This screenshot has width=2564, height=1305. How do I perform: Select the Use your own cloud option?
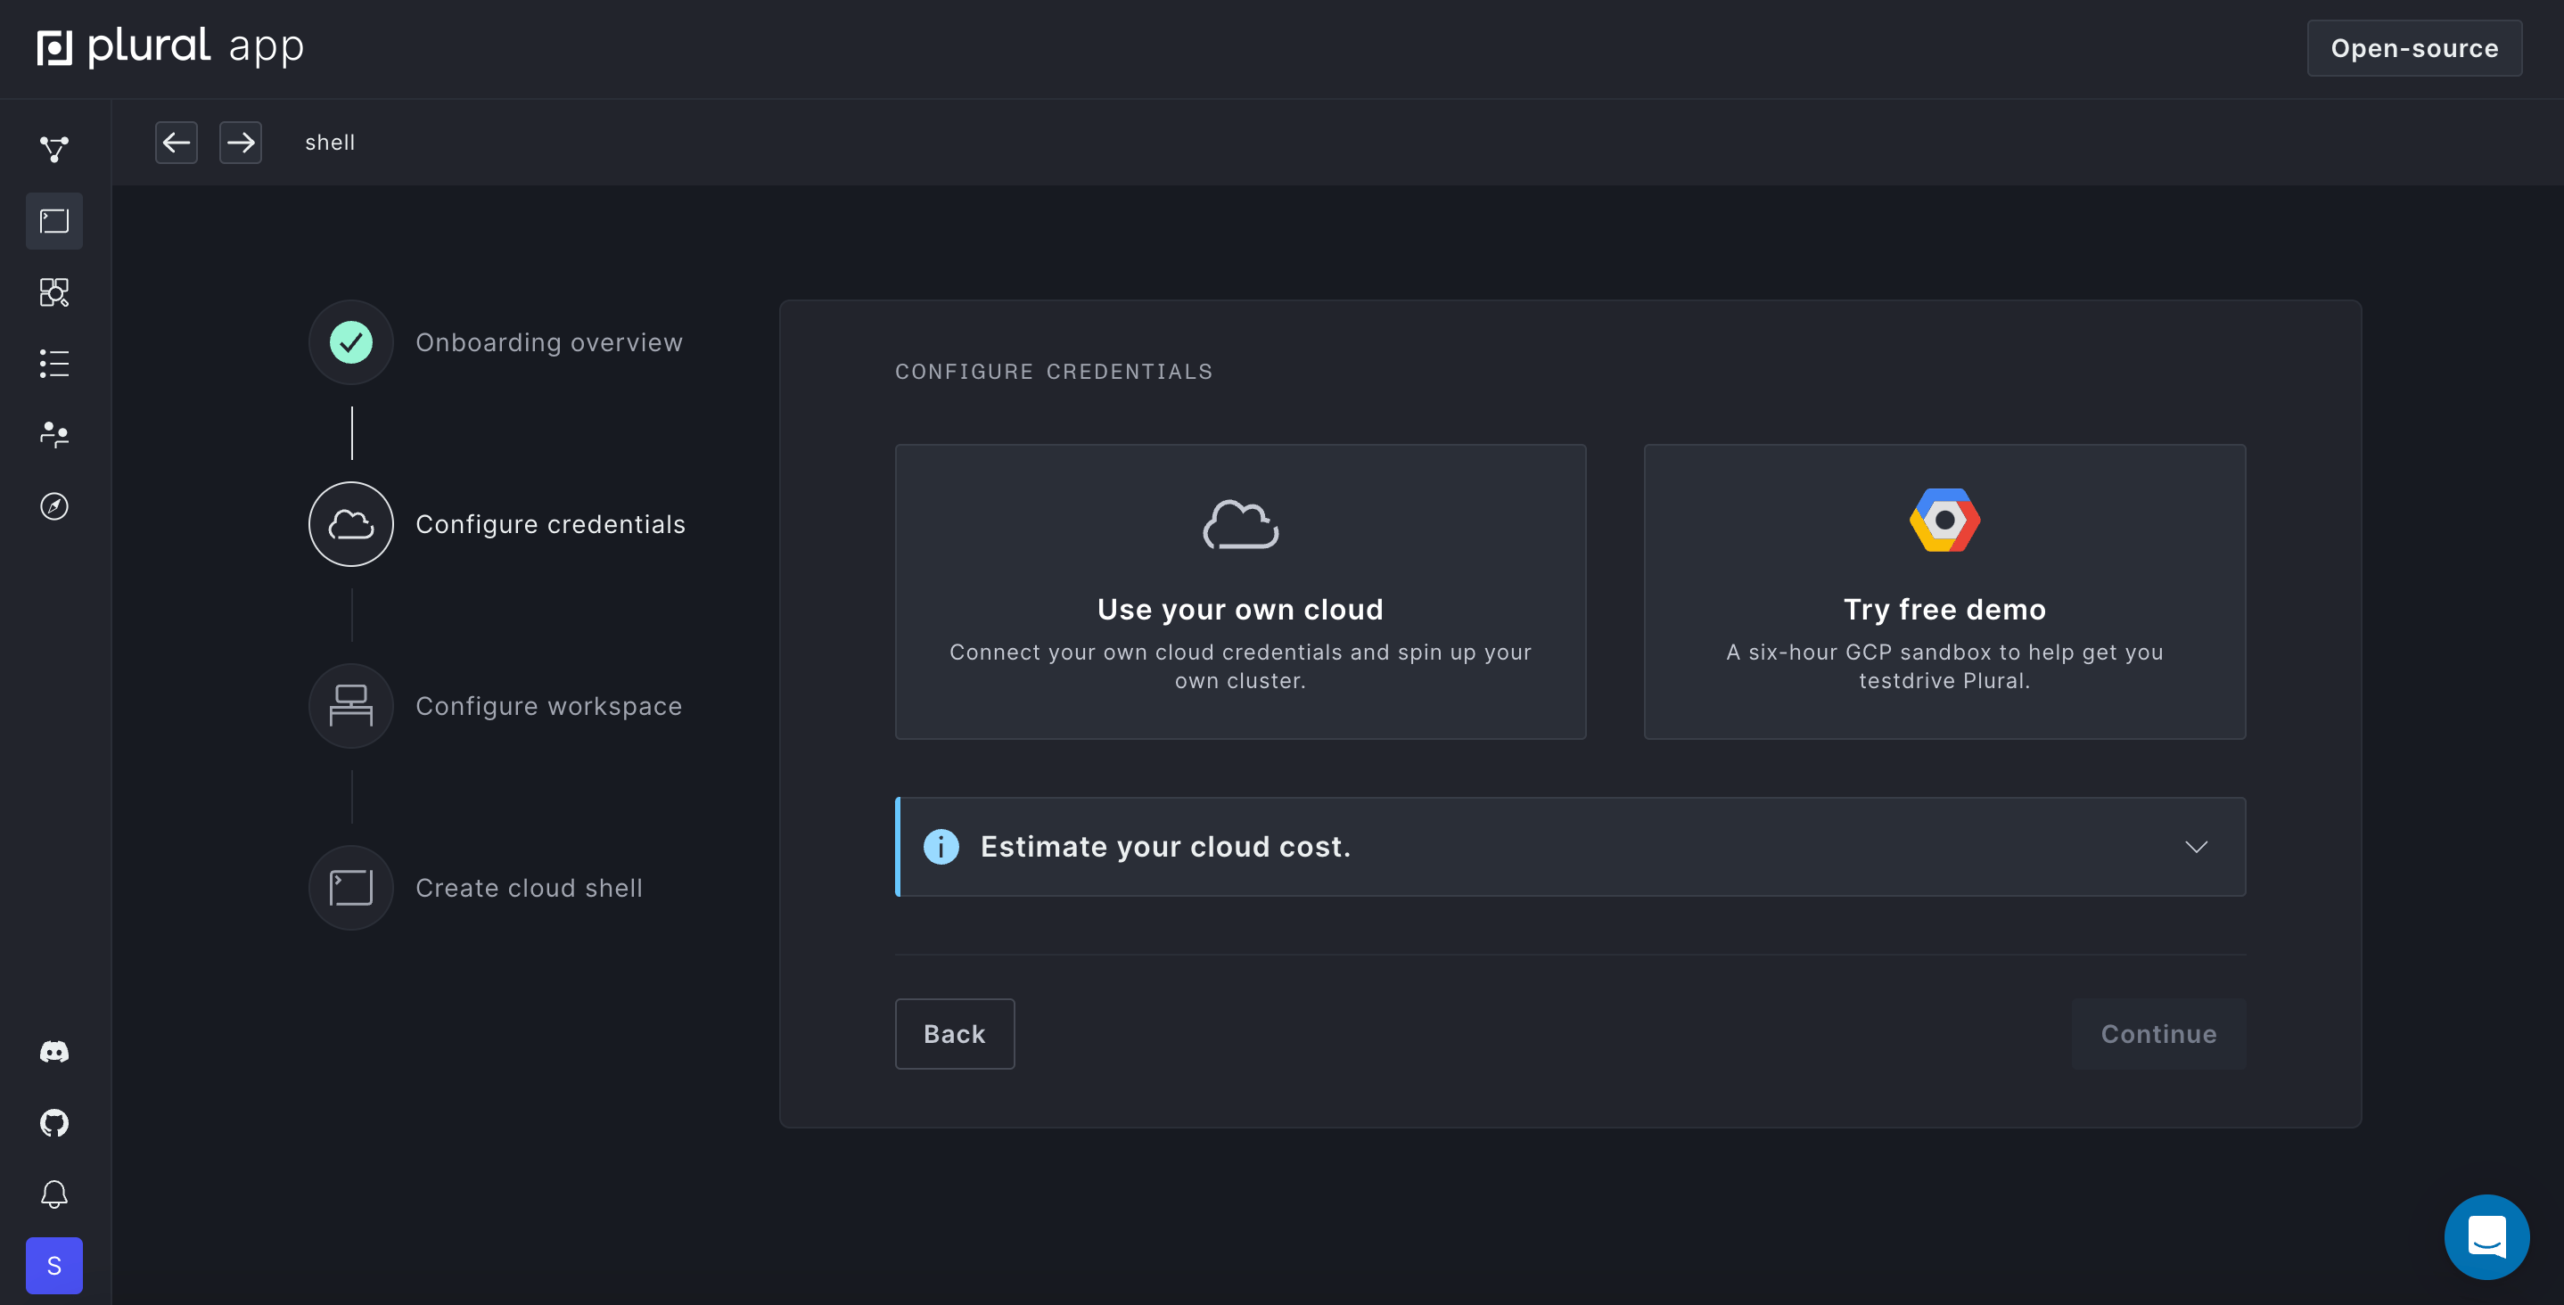[x=1239, y=591]
